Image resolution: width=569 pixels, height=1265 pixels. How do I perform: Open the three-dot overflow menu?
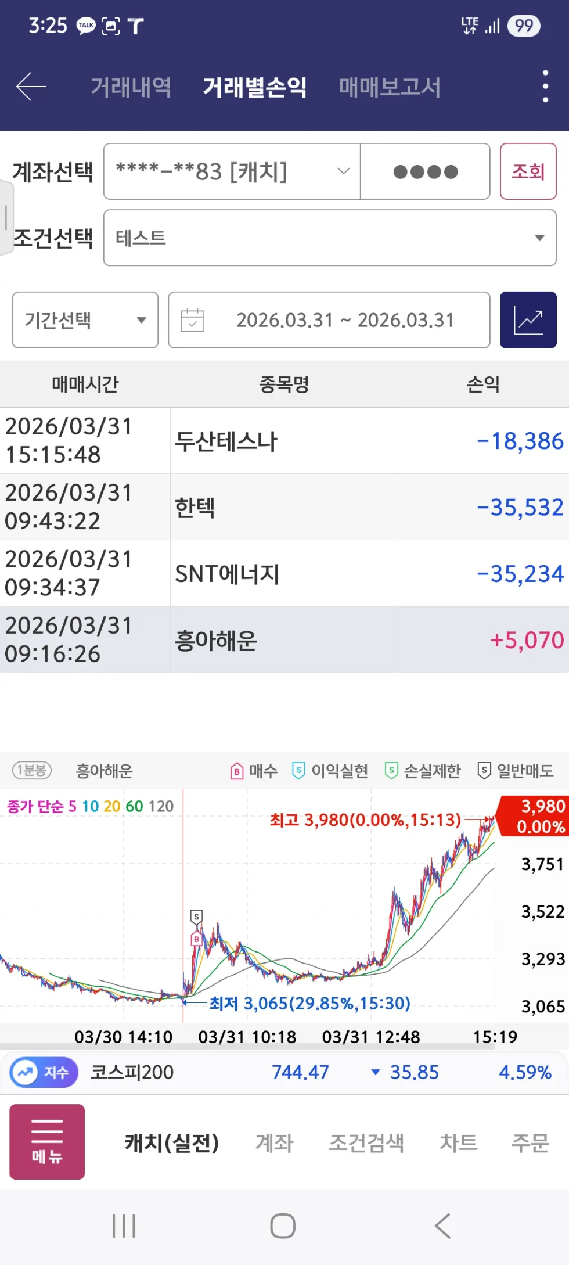pyautogui.click(x=545, y=85)
